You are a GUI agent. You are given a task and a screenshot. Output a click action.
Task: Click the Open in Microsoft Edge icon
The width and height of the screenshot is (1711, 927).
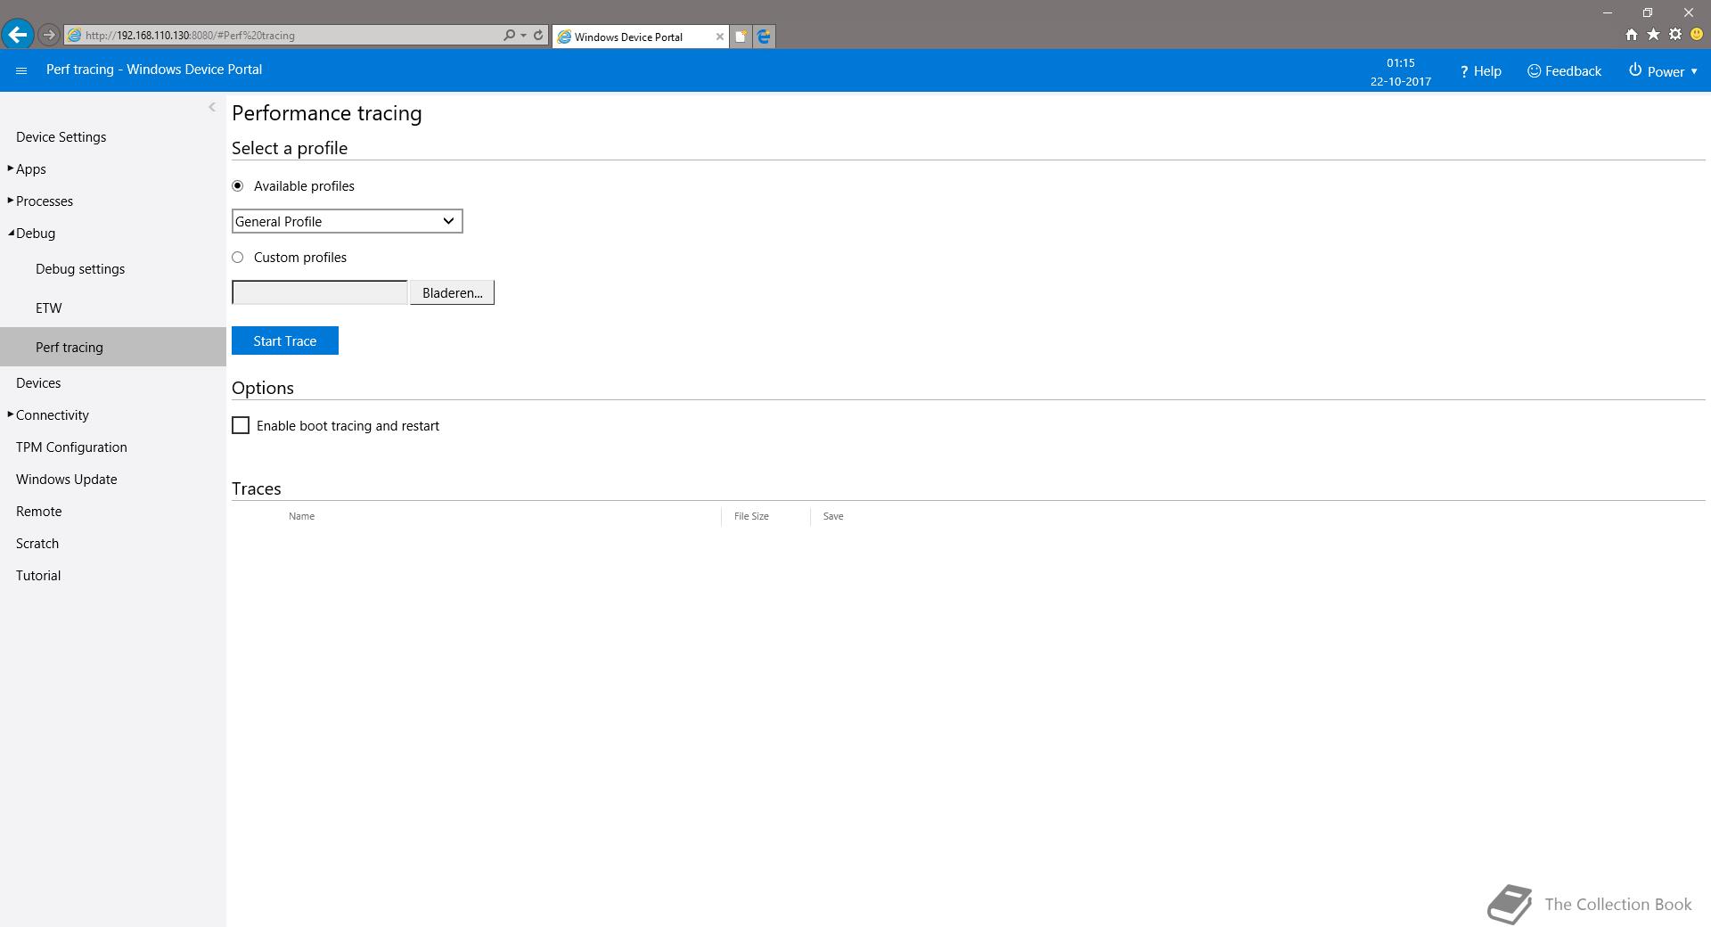pyautogui.click(x=764, y=37)
